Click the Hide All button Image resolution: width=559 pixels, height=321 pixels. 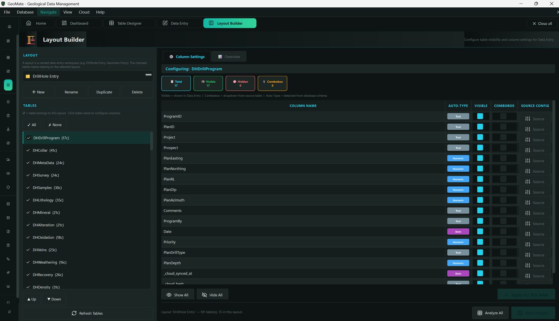tap(212, 295)
